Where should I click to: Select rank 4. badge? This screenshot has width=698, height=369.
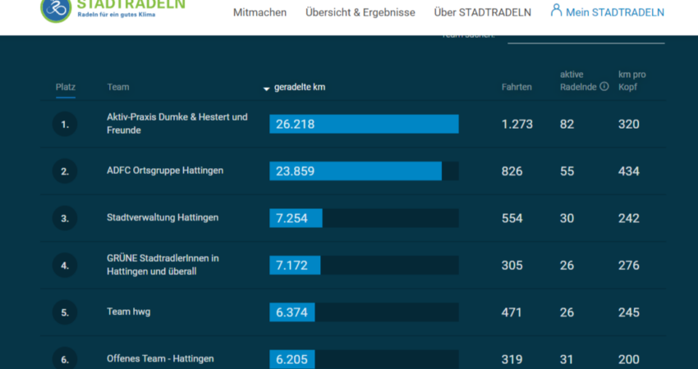tap(65, 266)
